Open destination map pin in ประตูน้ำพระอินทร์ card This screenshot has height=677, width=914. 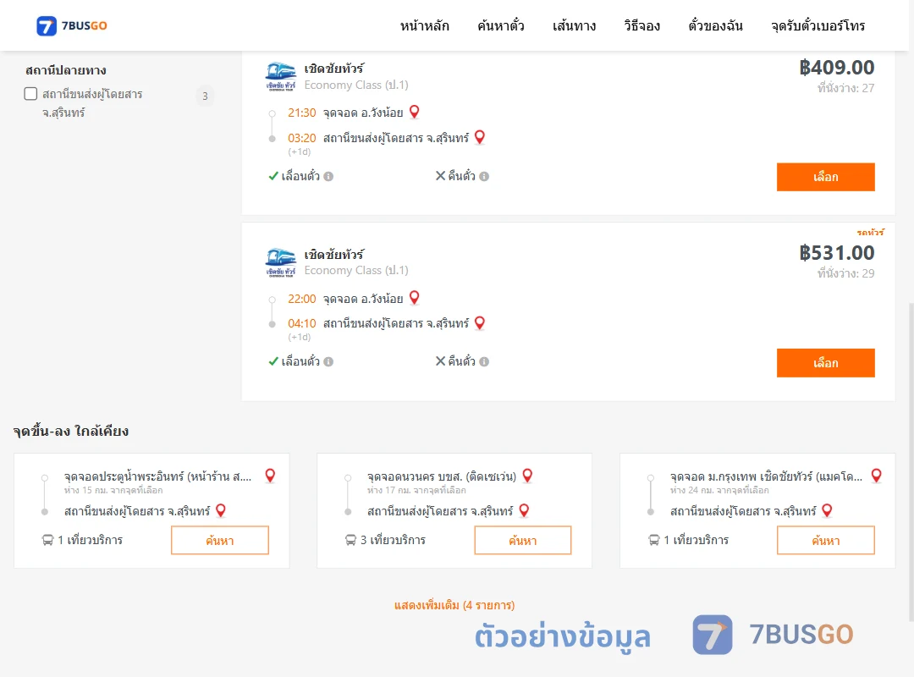tap(221, 511)
